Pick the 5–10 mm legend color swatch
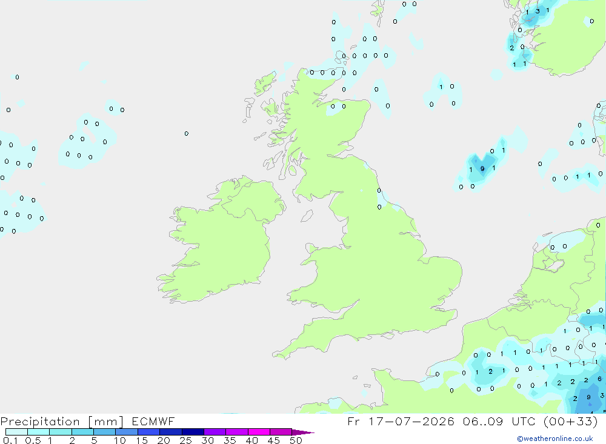 pos(104,432)
